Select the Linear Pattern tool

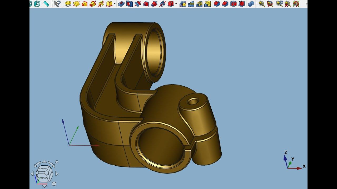tap(191, 4)
